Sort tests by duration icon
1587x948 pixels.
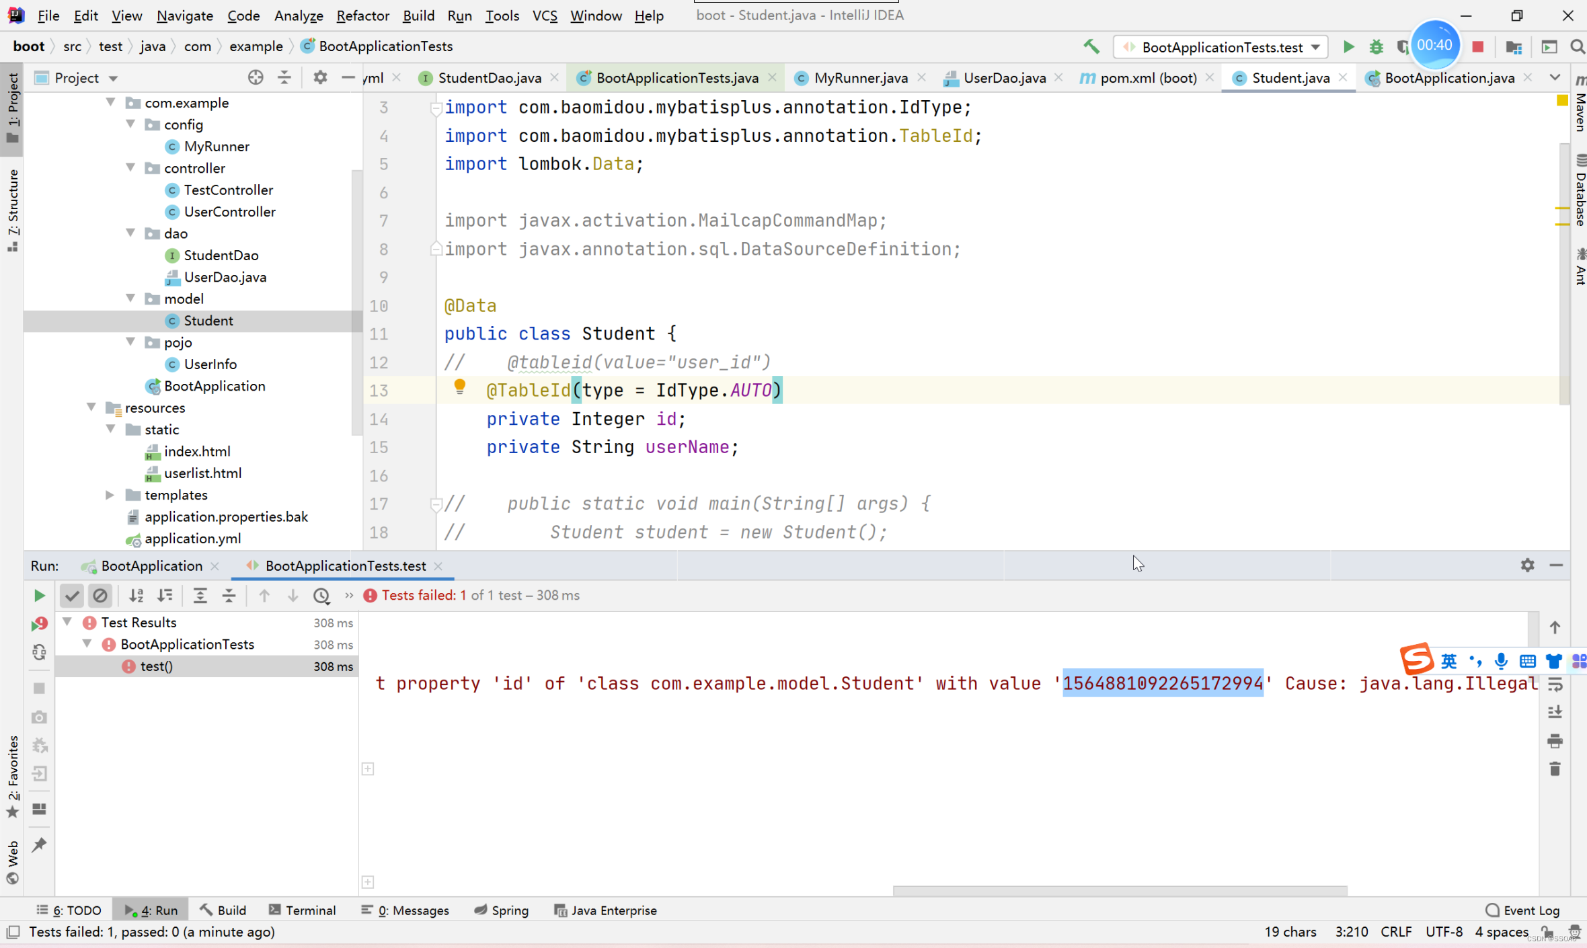pos(165,595)
